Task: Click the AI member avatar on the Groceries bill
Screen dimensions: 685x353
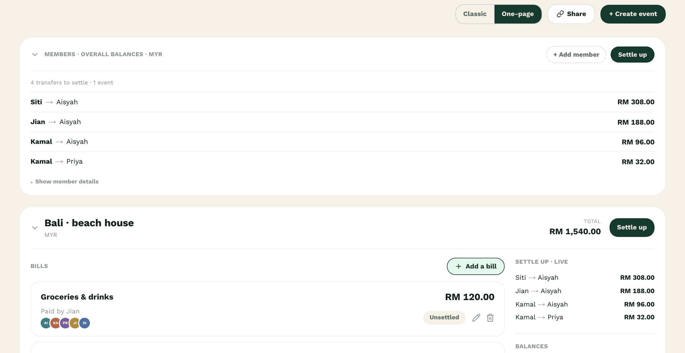Action: 46,323
